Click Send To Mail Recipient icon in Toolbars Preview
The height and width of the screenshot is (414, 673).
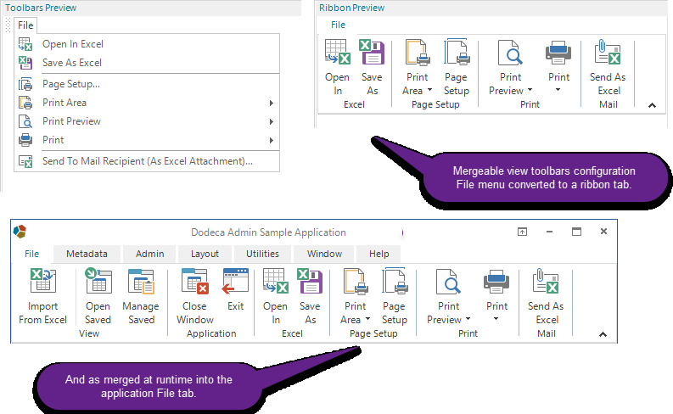pos(25,161)
